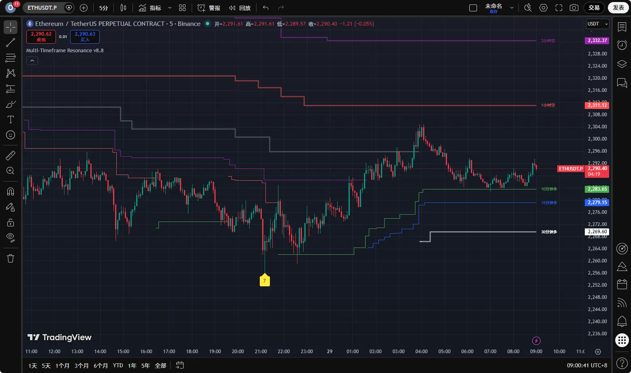The height and width of the screenshot is (373, 631).
Task: Click the 交易 trade button
Action: click(x=594, y=8)
